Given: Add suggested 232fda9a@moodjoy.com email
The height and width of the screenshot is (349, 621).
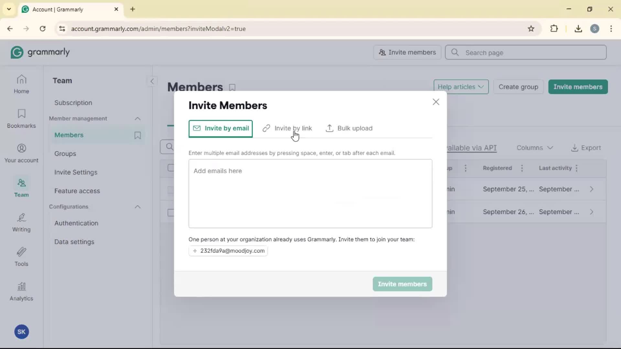Looking at the screenshot, I should (228, 251).
